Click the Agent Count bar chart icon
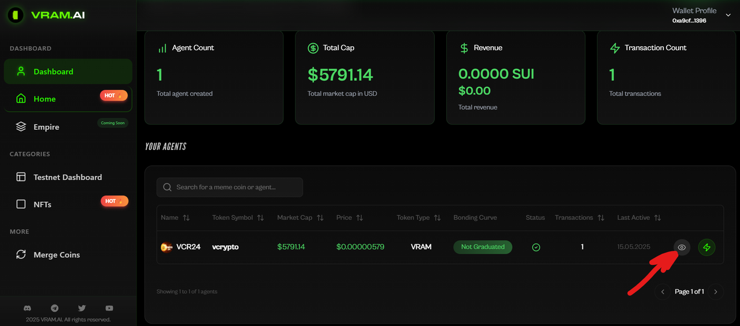This screenshot has width=740, height=326. (x=162, y=48)
